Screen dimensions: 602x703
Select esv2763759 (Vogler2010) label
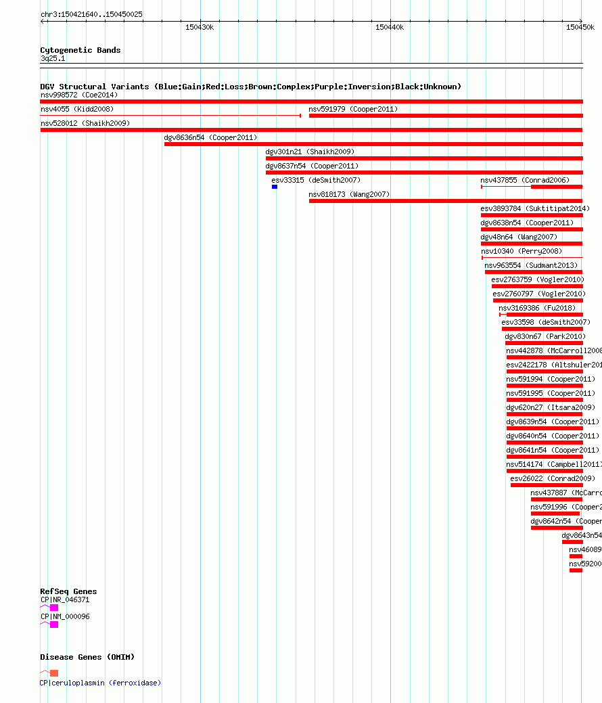(538, 279)
